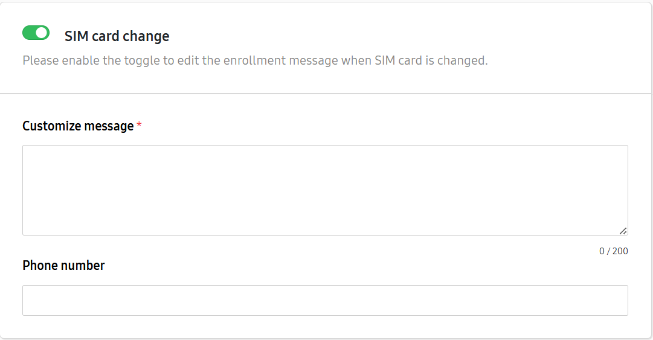Click the word "change" in the heading

(x=146, y=36)
